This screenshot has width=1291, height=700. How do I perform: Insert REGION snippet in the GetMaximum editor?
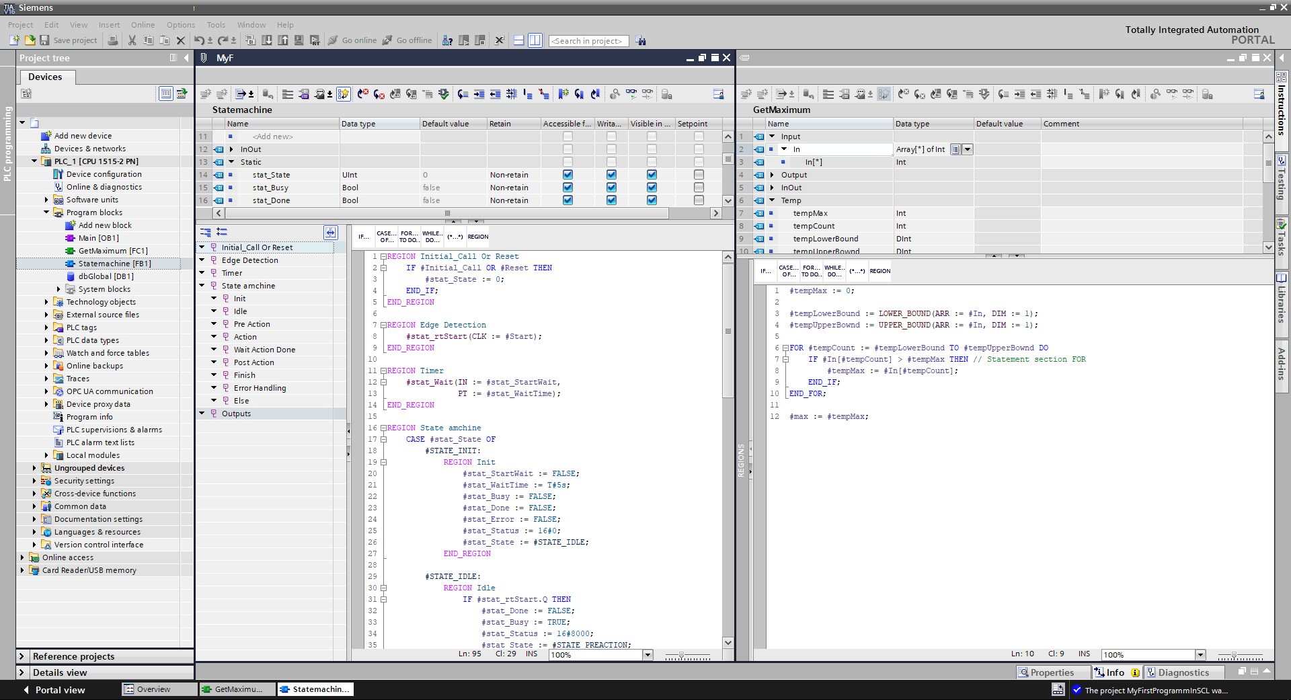point(879,271)
